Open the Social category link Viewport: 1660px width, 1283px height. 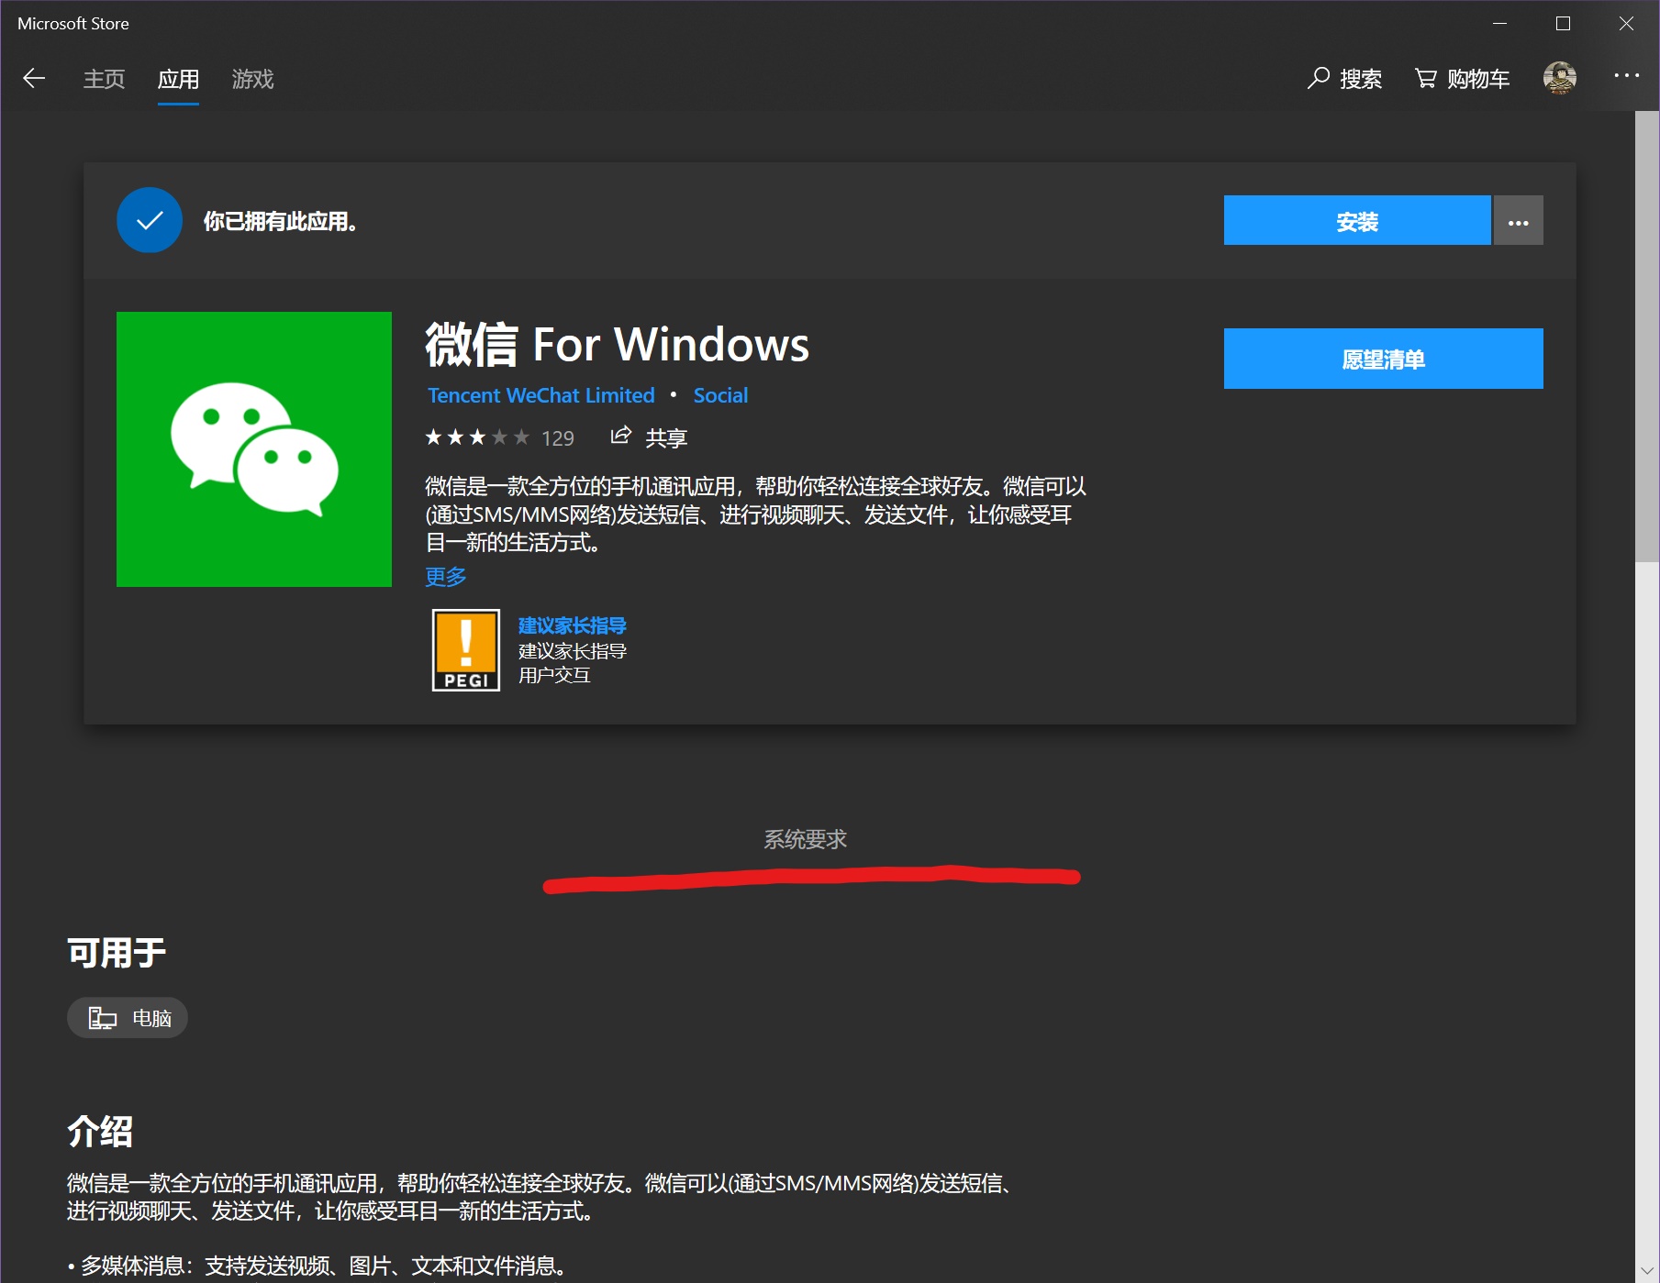[x=720, y=395]
